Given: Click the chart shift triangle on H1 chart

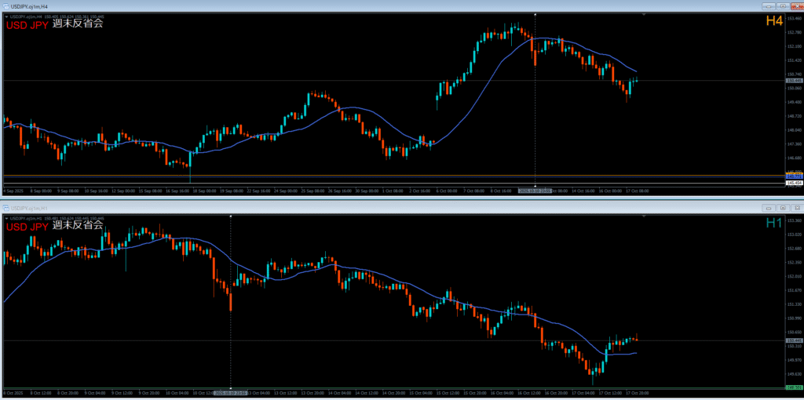Looking at the screenshot, I should pyautogui.click(x=643, y=216).
